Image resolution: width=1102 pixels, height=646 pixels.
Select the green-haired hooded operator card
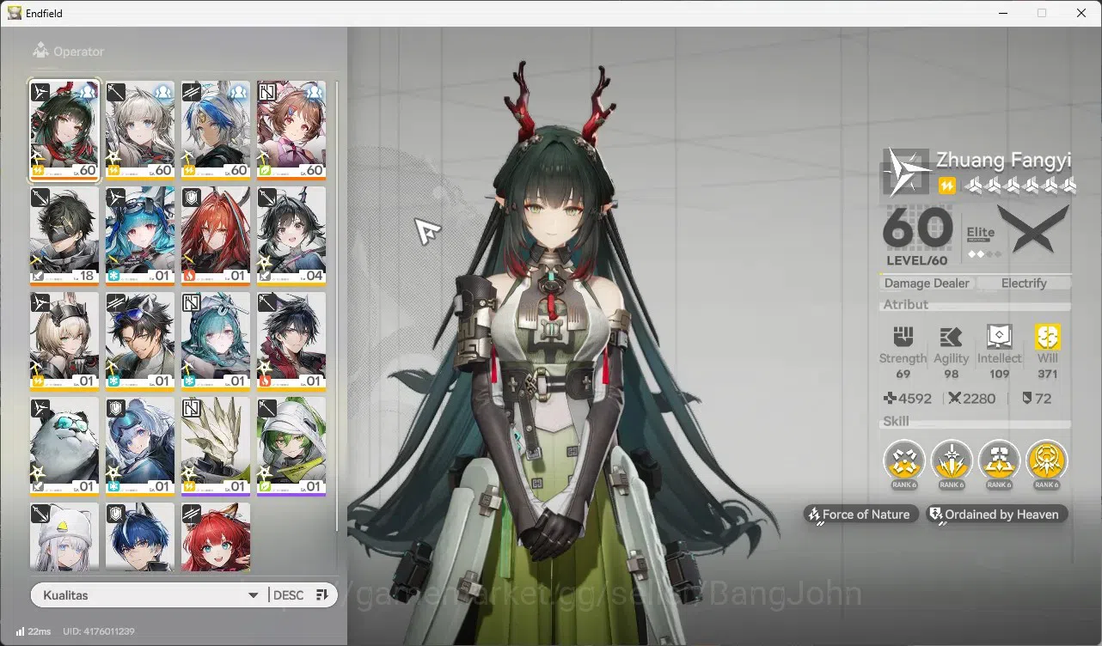click(291, 447)
